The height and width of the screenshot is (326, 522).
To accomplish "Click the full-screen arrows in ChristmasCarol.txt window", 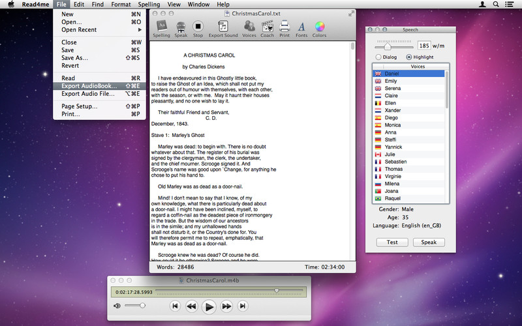I will 351,13.
